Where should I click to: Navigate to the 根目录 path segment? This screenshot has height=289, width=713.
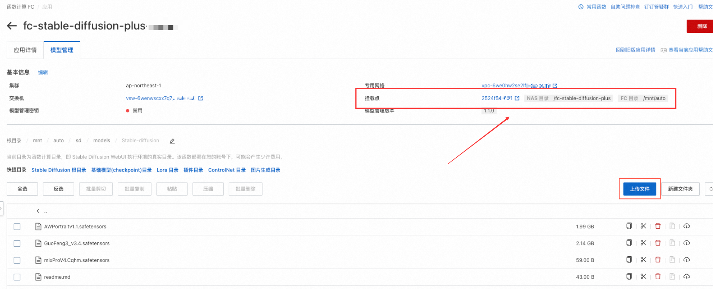tap(14, 140)
